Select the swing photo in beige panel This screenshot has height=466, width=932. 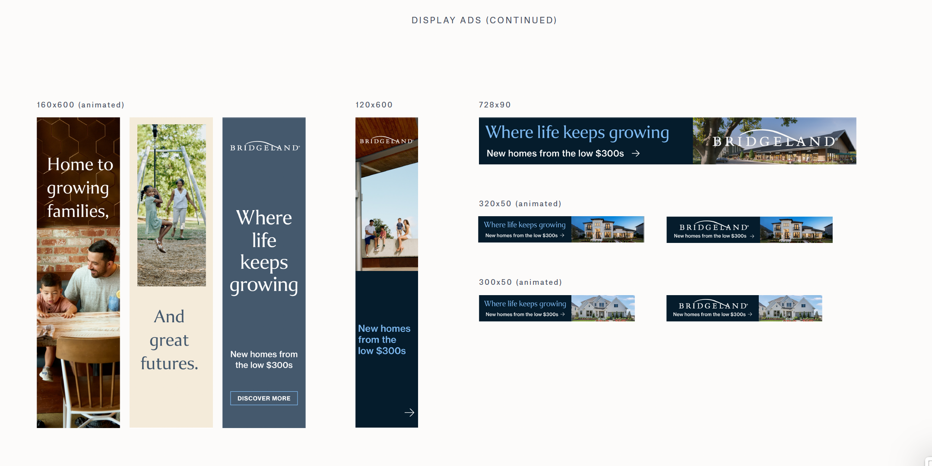click(x=171, y=205)
